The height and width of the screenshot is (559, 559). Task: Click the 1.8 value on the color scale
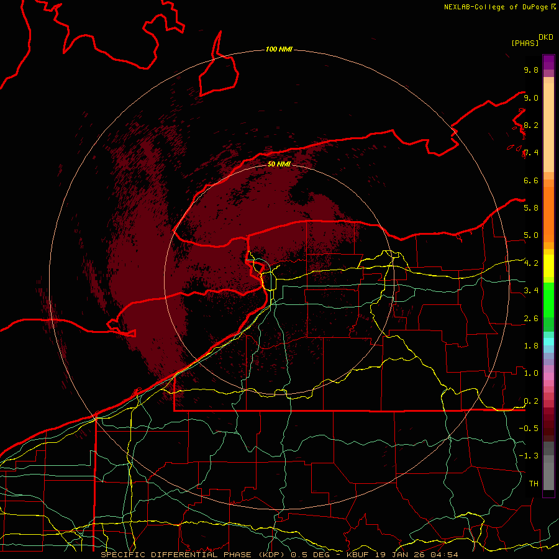click(x=531, y=346)
